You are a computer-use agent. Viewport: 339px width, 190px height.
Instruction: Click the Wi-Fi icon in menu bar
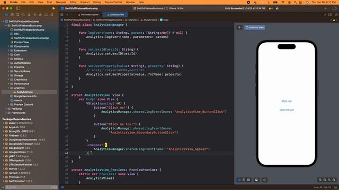(283, 2)
